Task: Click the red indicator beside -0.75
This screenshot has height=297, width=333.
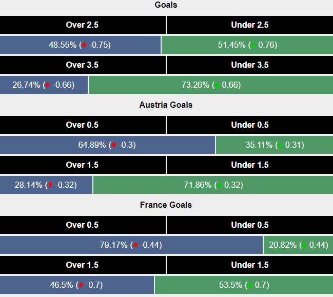Action: point(84,45)
